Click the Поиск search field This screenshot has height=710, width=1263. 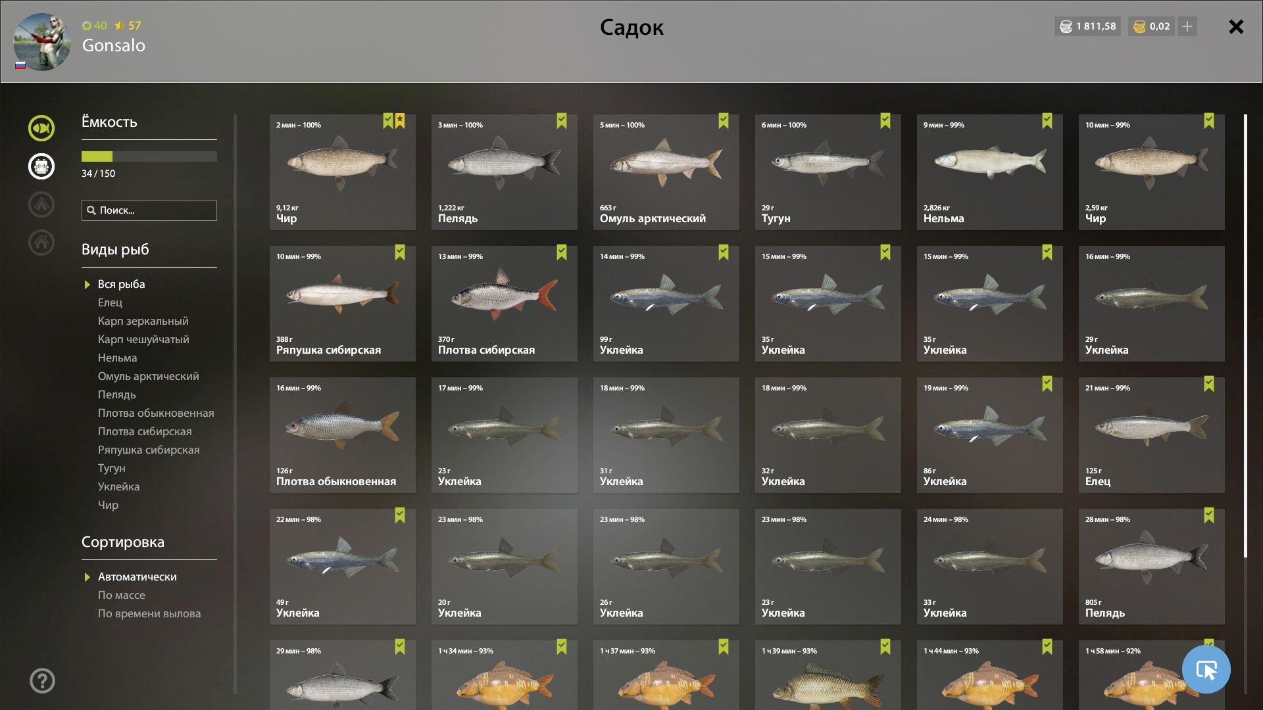click(149, 210)
